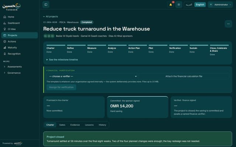Click project ID CI-2026-0238
Viewport: 236px width, 147px height.
click(x=50, y=22)
